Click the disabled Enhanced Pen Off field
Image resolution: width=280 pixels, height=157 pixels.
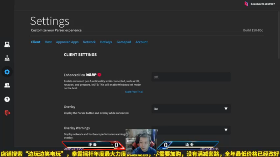click(191, 77)
